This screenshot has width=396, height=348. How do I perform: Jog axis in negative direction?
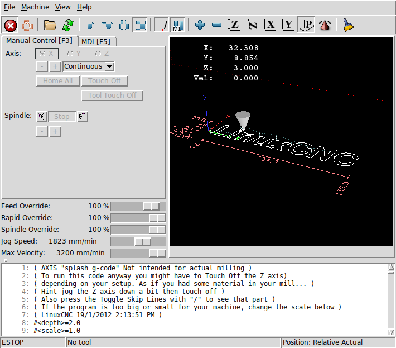point(42,67)
